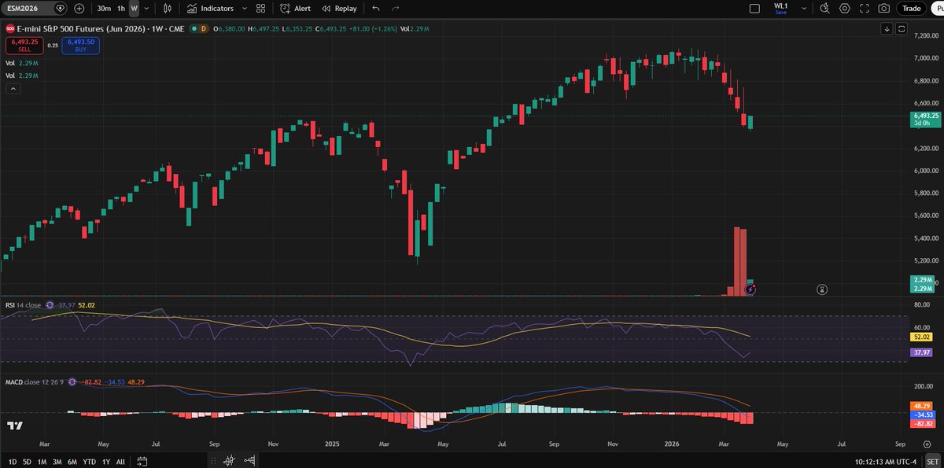Click the TradingView logo on chart
944x468 pixels.
pos(14,426)
